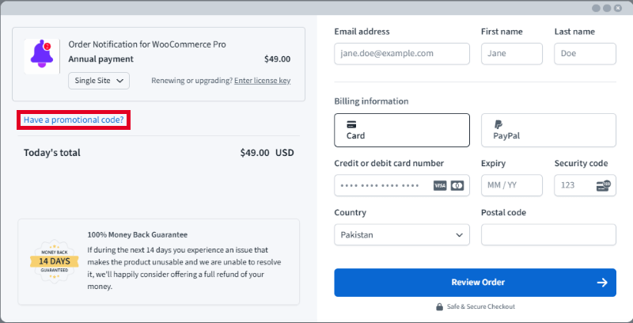Click the purple bell product icon
Viewport: 633px width, 323px height.
coord(40,56)
